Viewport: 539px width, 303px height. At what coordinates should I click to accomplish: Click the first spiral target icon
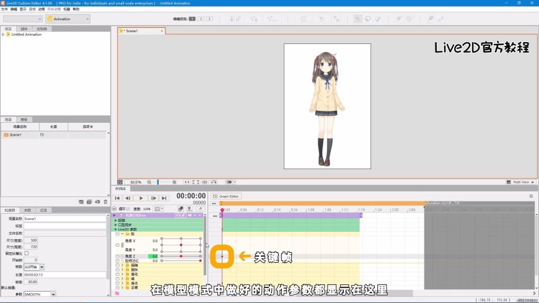pos(399,19)
